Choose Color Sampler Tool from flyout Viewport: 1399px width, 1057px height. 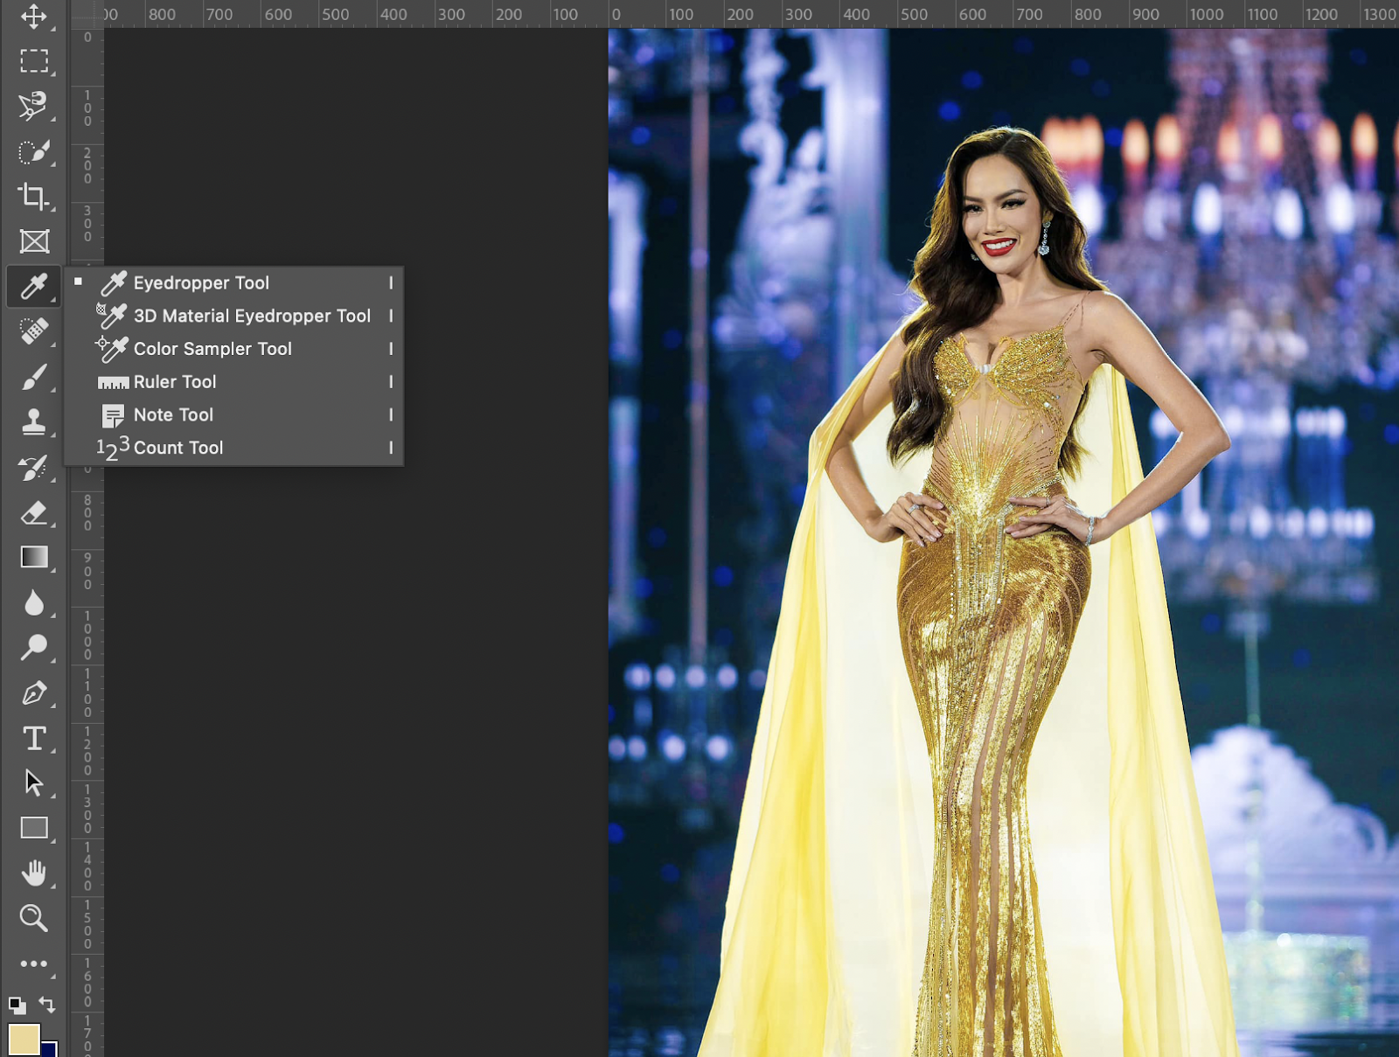click(234, 349)
